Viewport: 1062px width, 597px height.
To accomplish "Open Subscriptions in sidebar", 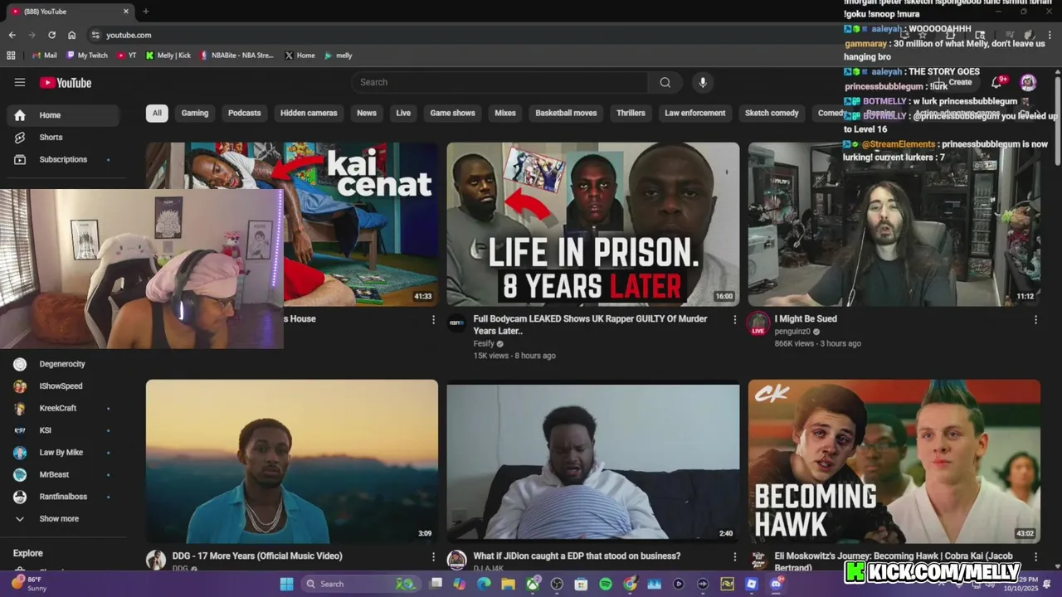I will tap(63, 159).
